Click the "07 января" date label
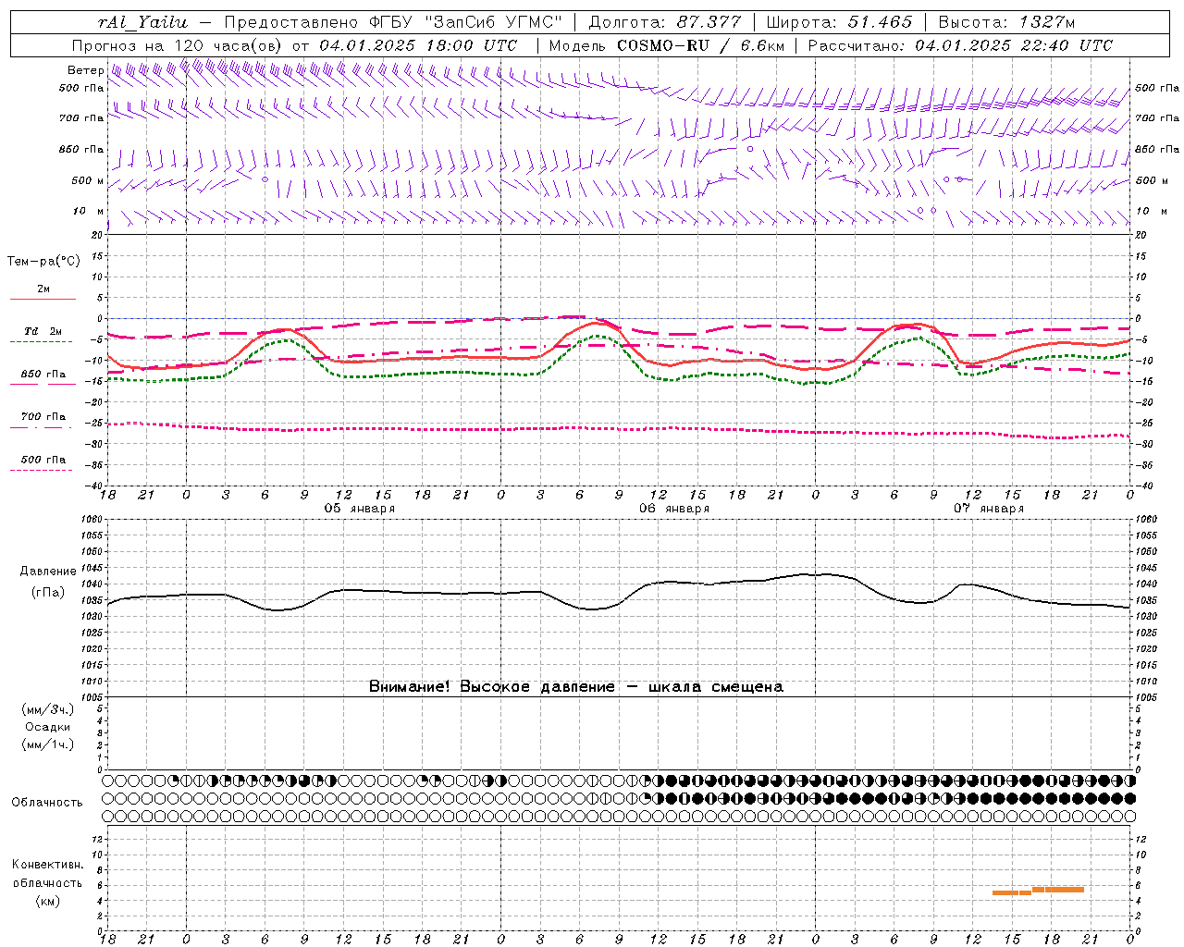 point(989,509)
